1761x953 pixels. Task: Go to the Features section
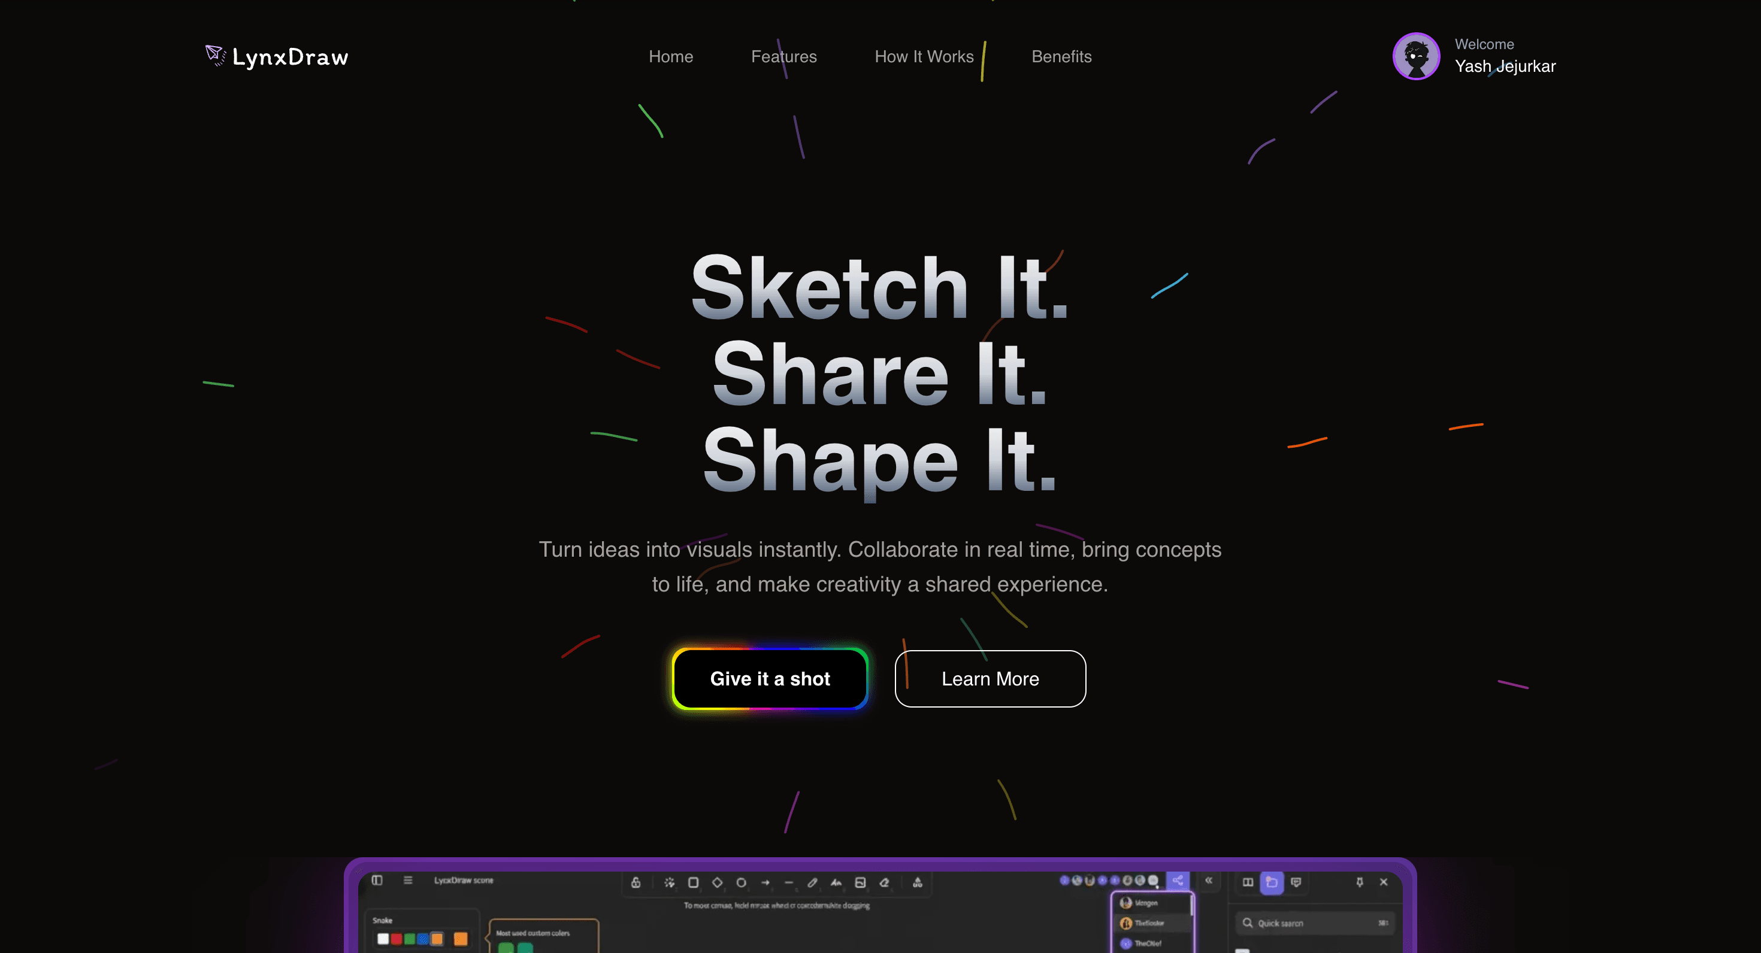coord(783,57)
